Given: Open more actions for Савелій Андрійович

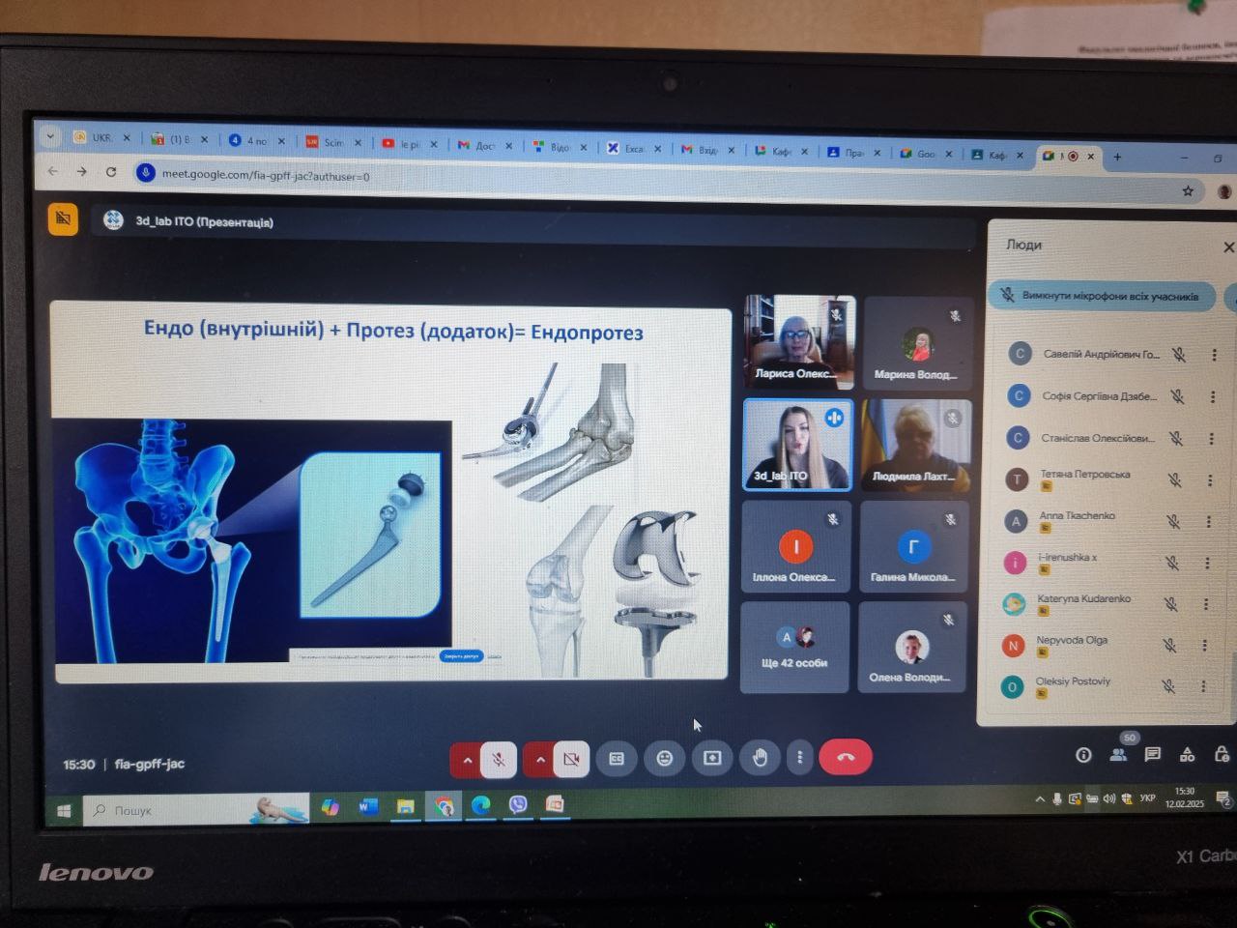Looking at the screenshot, I should pos(1214,355).
